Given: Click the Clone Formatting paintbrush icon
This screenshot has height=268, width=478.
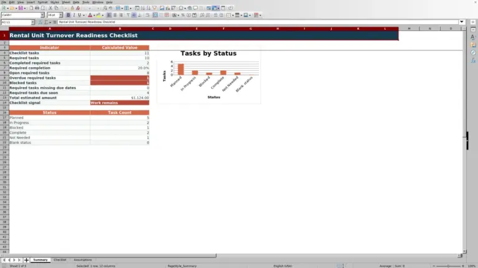Looking at the screenshot, I should coord(72,8).
